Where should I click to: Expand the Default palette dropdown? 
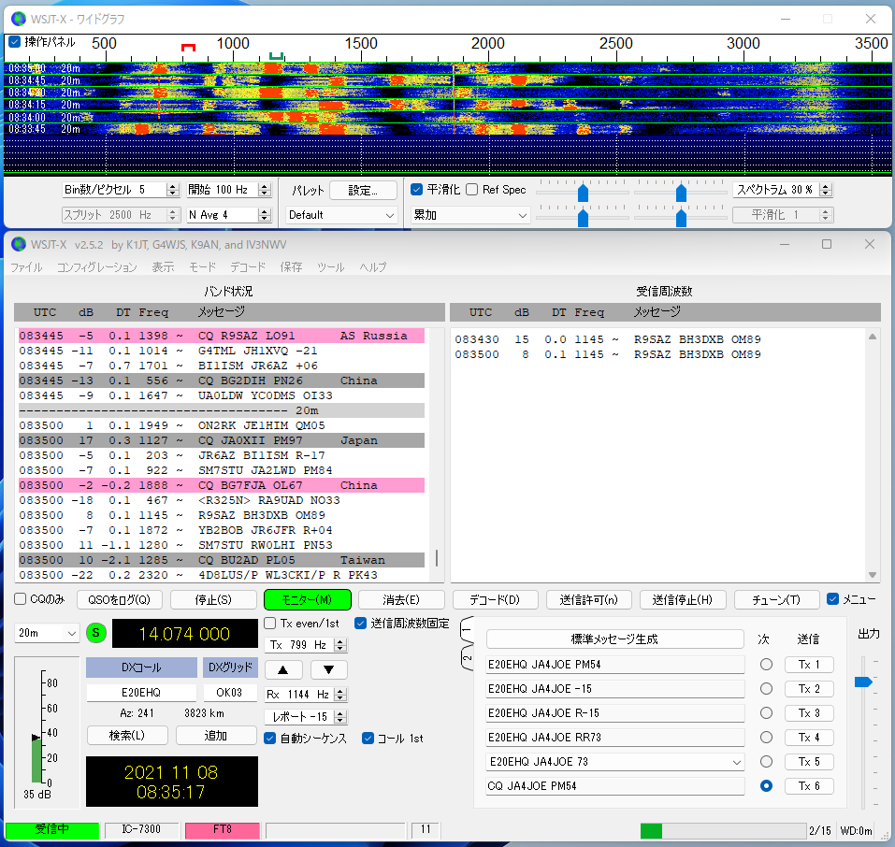point(341,215)
